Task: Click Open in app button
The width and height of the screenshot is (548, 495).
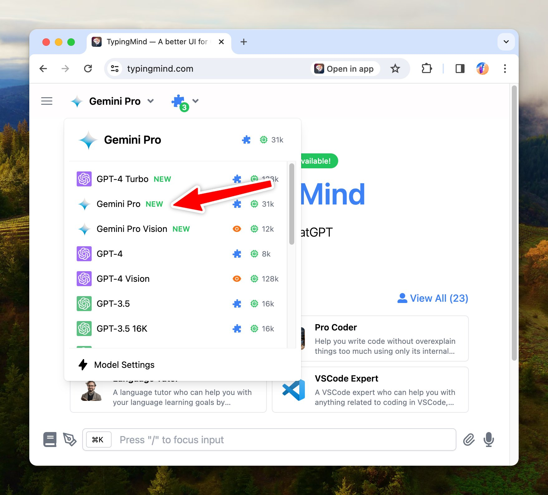Action: click(345, 69)
